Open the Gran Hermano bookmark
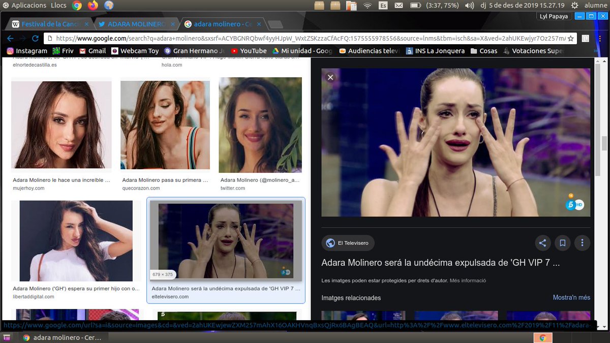610x343 pixels. (194, 51)
